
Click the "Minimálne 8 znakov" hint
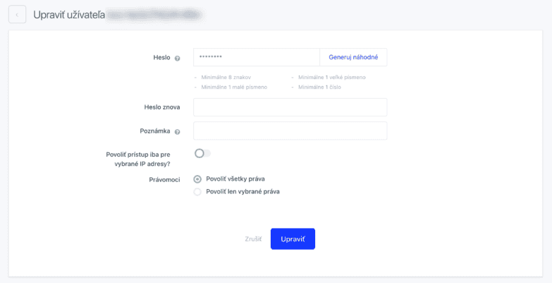pos(226,77)
